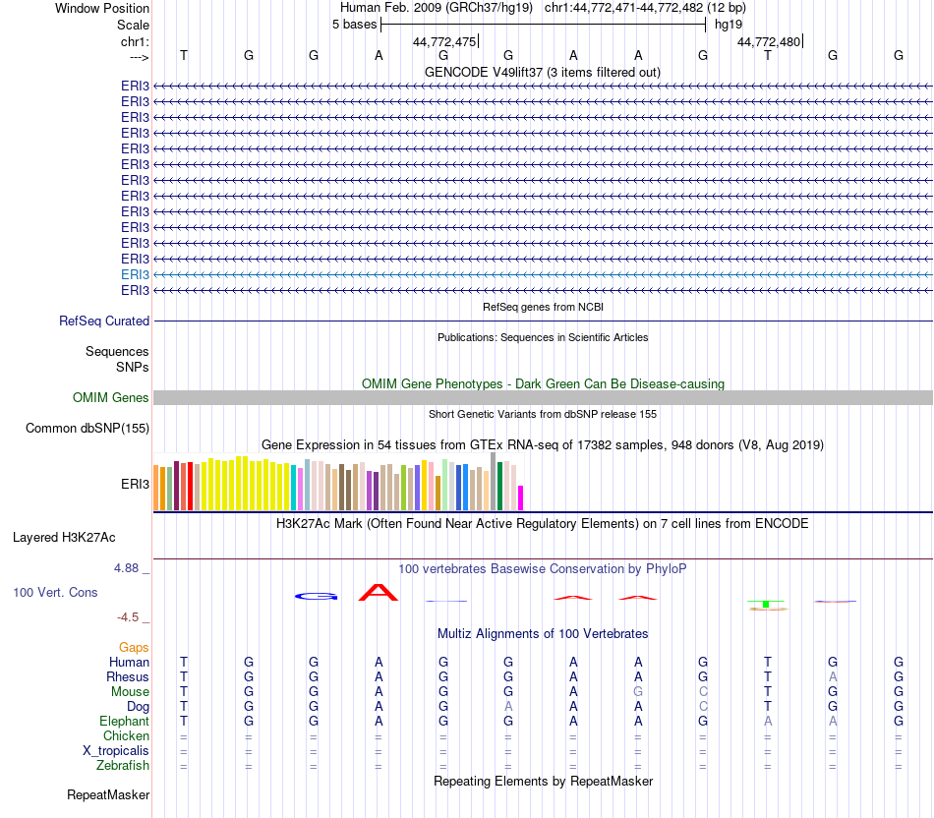Open the 'RefSeq genes from NCBI' track title

click(543, 307)
